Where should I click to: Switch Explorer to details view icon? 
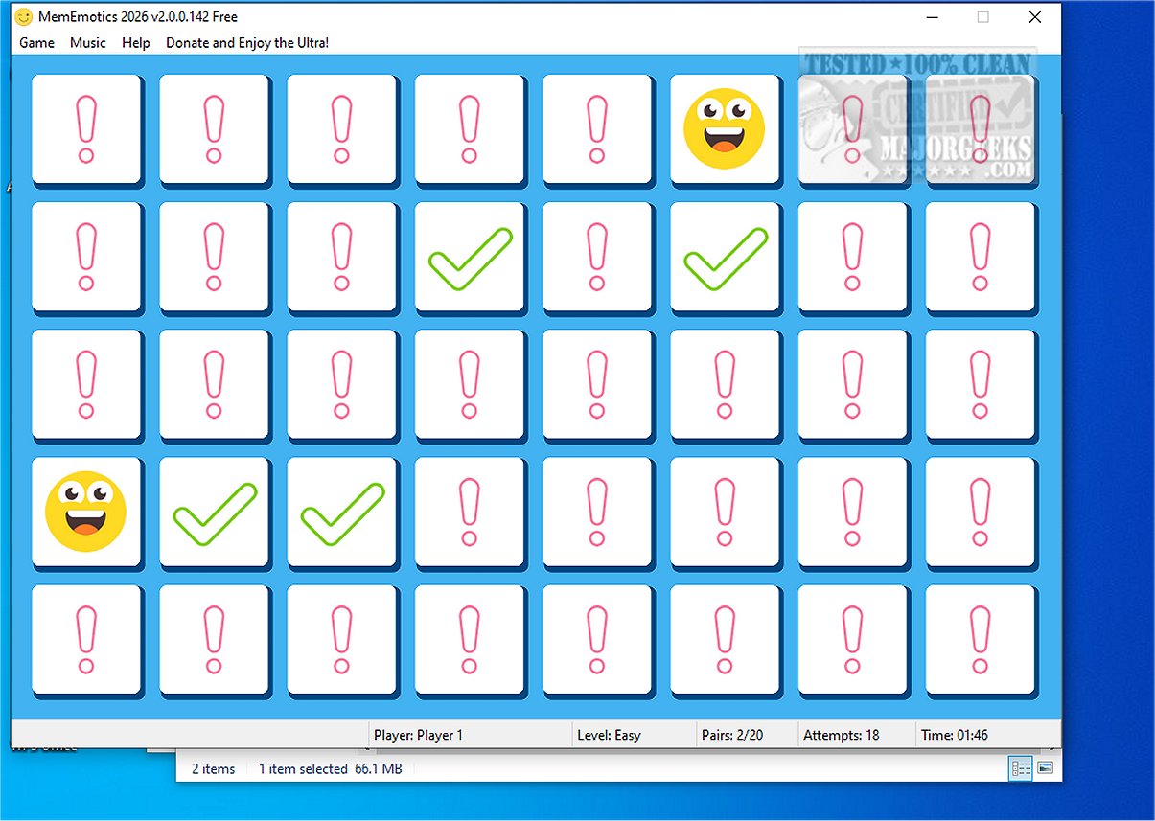pos(1020,768)
